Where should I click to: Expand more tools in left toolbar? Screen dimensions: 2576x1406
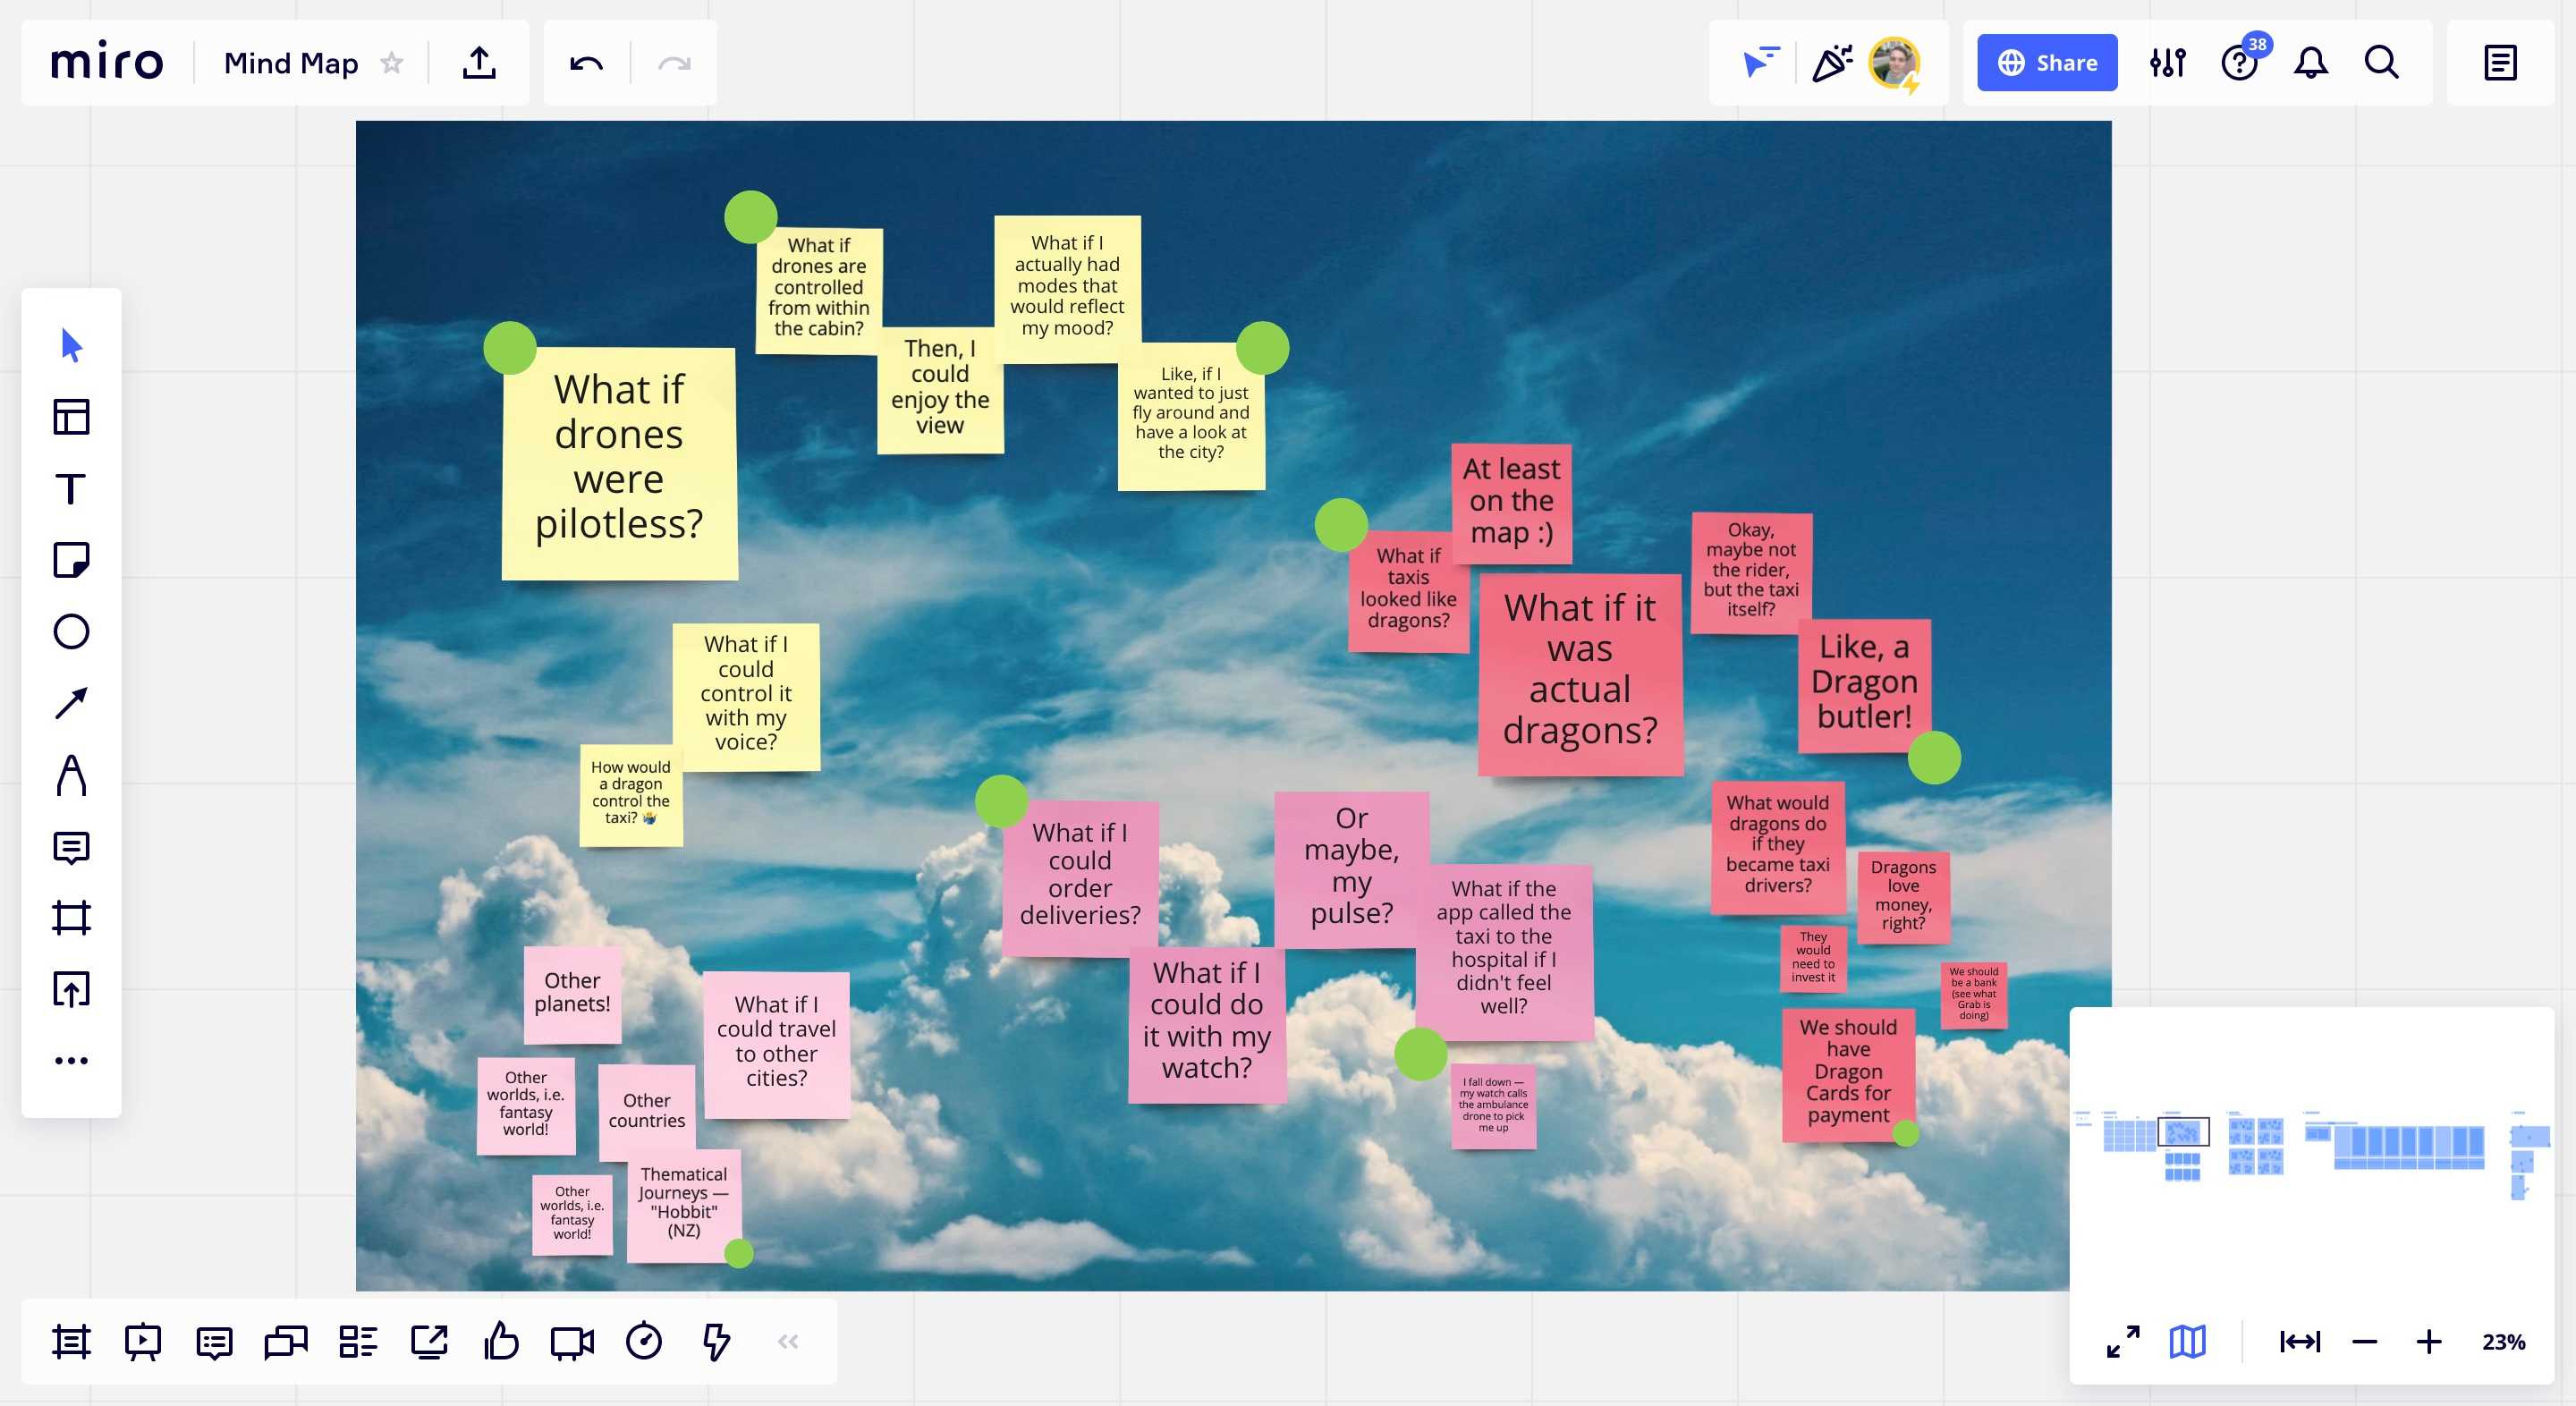71,1060
